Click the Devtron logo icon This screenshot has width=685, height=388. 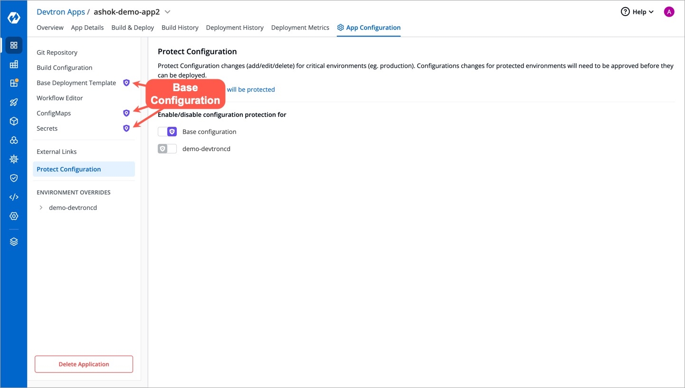click(x=14, y=18)
